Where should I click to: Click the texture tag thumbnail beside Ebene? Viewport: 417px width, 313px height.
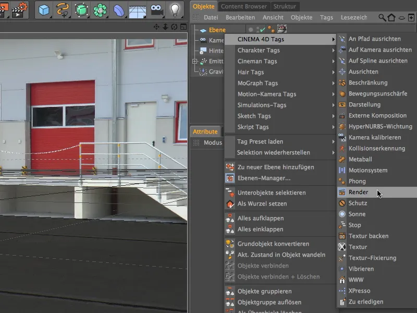282,29
